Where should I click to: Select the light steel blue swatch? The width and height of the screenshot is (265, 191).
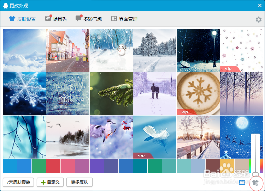pos(198,166)
